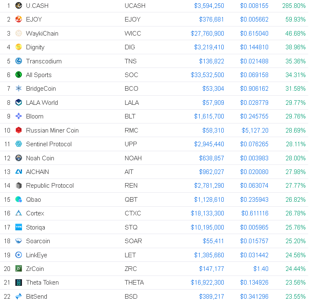
Task: Open the Sentinel Protocol name link
Action: (x=49, y=144)
